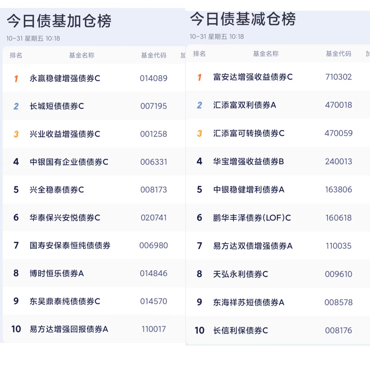Click fund code 009610

(338, 274)
